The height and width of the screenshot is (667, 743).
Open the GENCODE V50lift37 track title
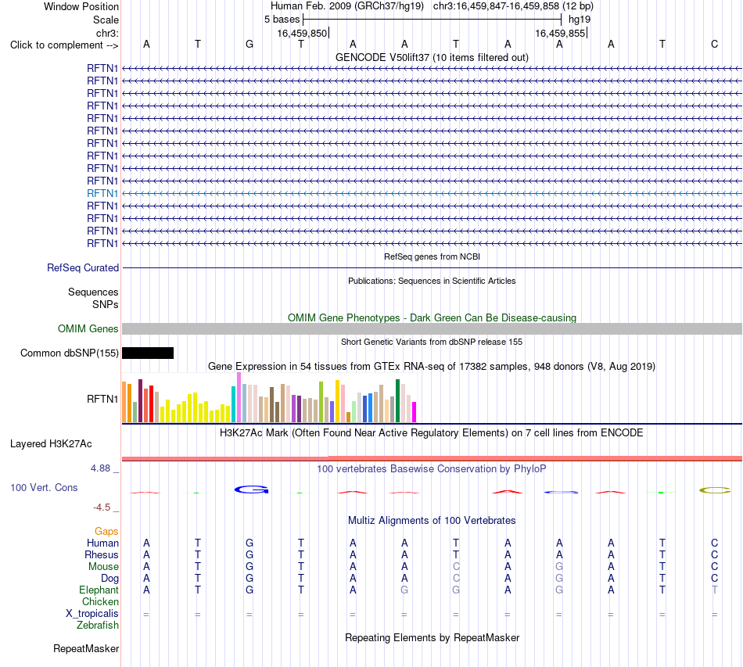432,57
